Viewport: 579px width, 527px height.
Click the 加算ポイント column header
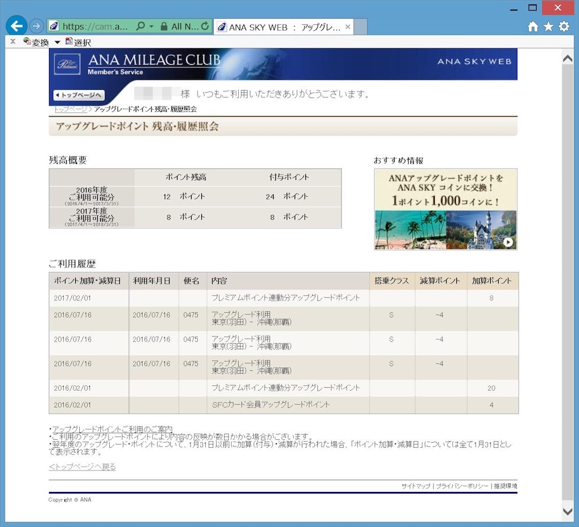491,280
